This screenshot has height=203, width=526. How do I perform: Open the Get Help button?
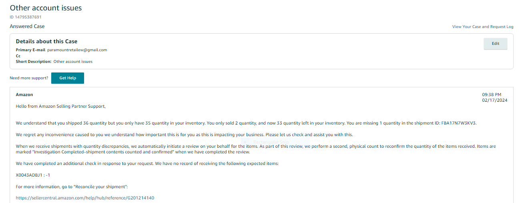click(68, 78)
